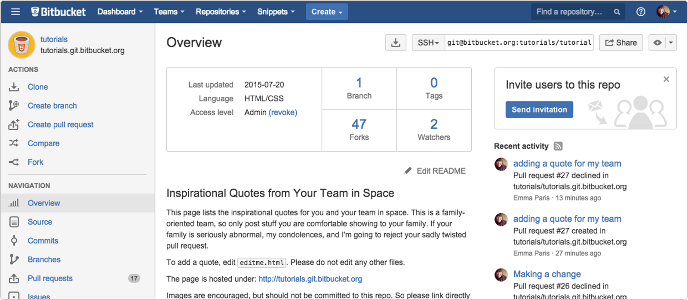Click the hamburger menu icon

pos(15,12)
